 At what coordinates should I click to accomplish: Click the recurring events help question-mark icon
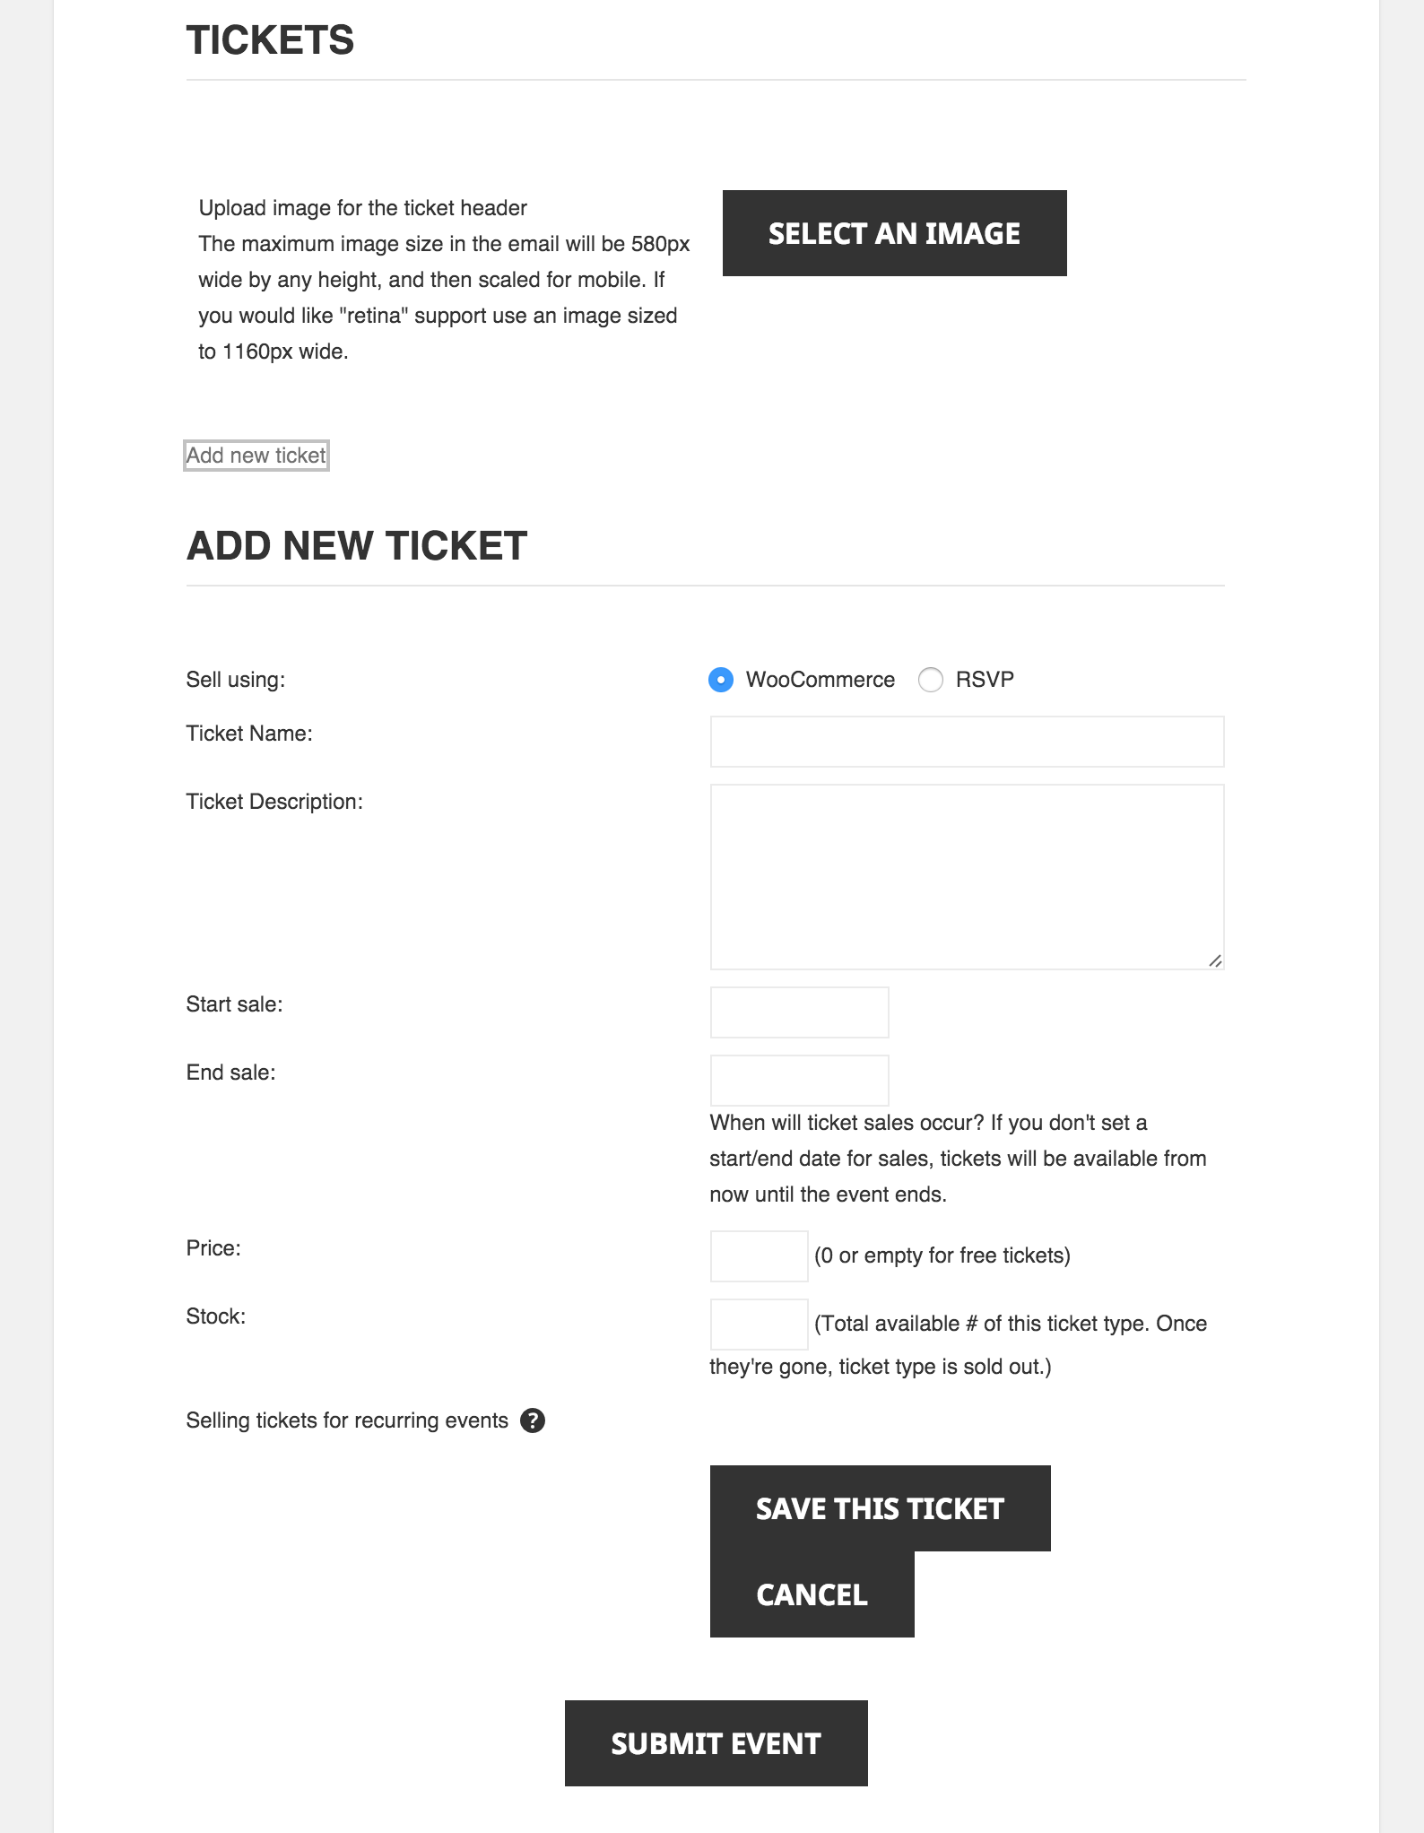(533, 1420)
